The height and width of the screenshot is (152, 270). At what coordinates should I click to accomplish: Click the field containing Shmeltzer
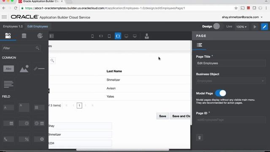(x=80, y=135)
